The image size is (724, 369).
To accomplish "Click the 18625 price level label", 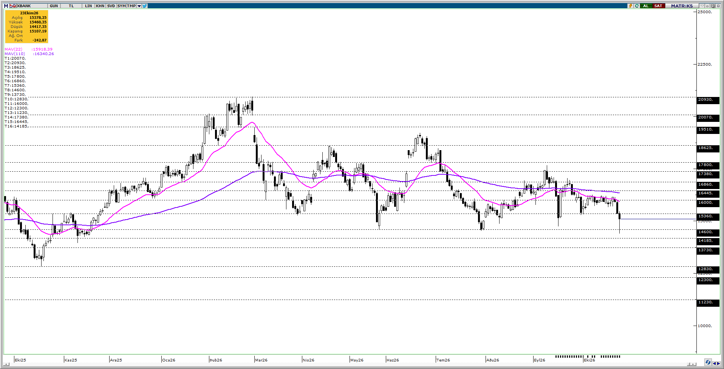I will (x=708, y=148).
